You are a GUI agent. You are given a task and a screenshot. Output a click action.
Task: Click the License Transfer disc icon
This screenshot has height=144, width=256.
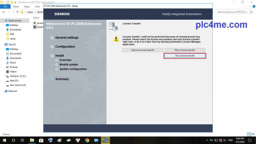(113, 26)
